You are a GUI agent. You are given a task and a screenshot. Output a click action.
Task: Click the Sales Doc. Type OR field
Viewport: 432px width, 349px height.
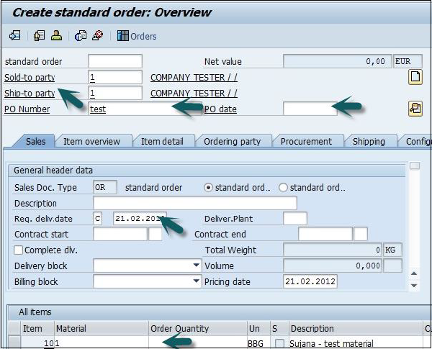[105, 187]
